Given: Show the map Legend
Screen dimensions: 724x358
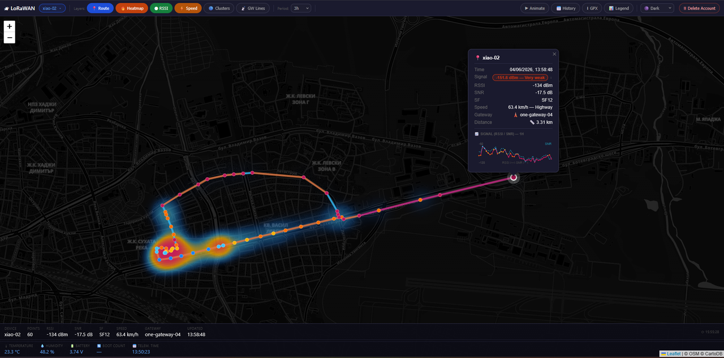Looking at the screenshot, I should pyautogui.click(x=619, y=8).
